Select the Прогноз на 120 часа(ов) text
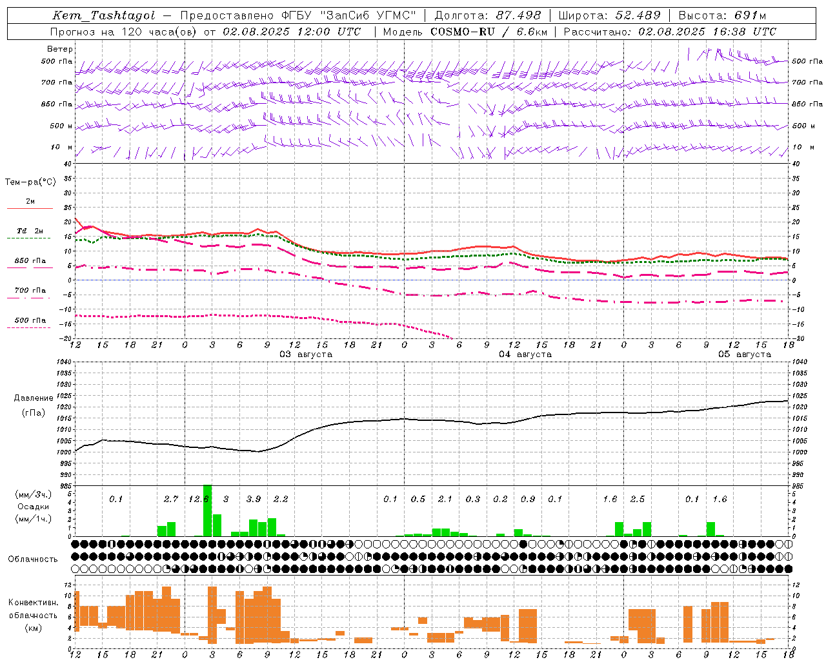The width and height of the screenshot is (826, 660). tap(124, 32)
